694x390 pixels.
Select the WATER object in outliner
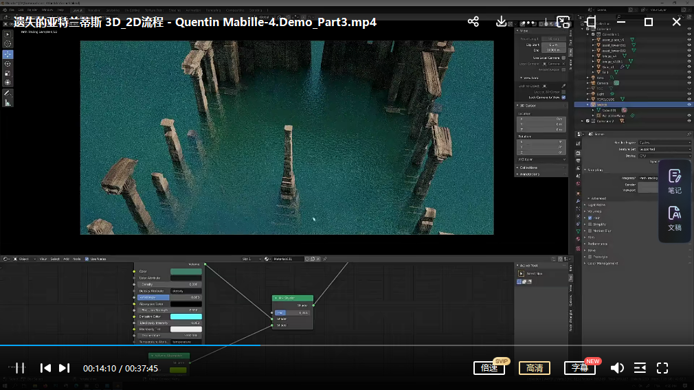coord(603,105)
